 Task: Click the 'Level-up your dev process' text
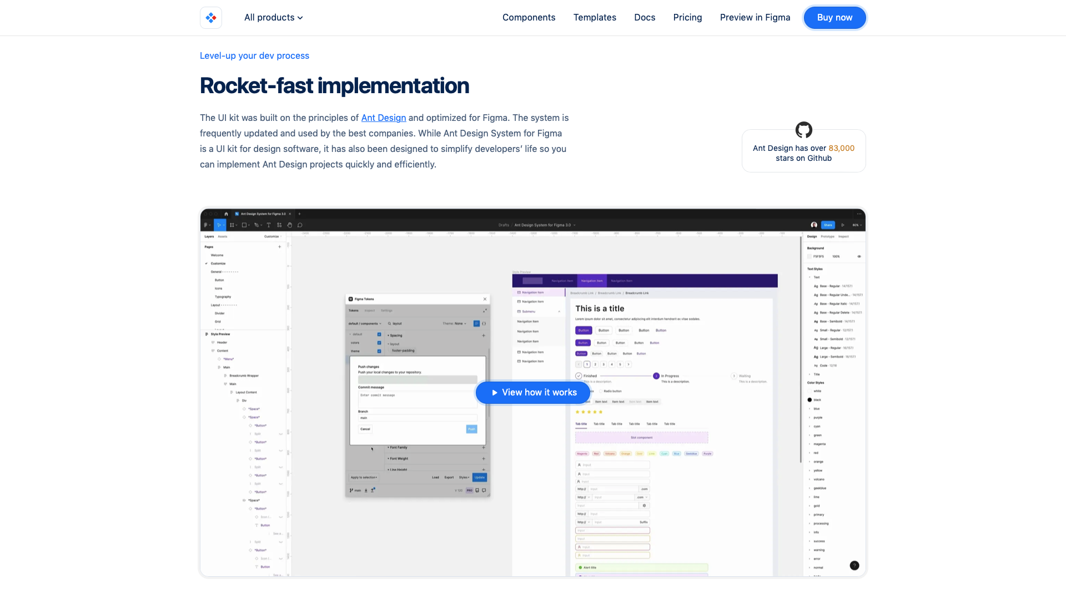254,55
